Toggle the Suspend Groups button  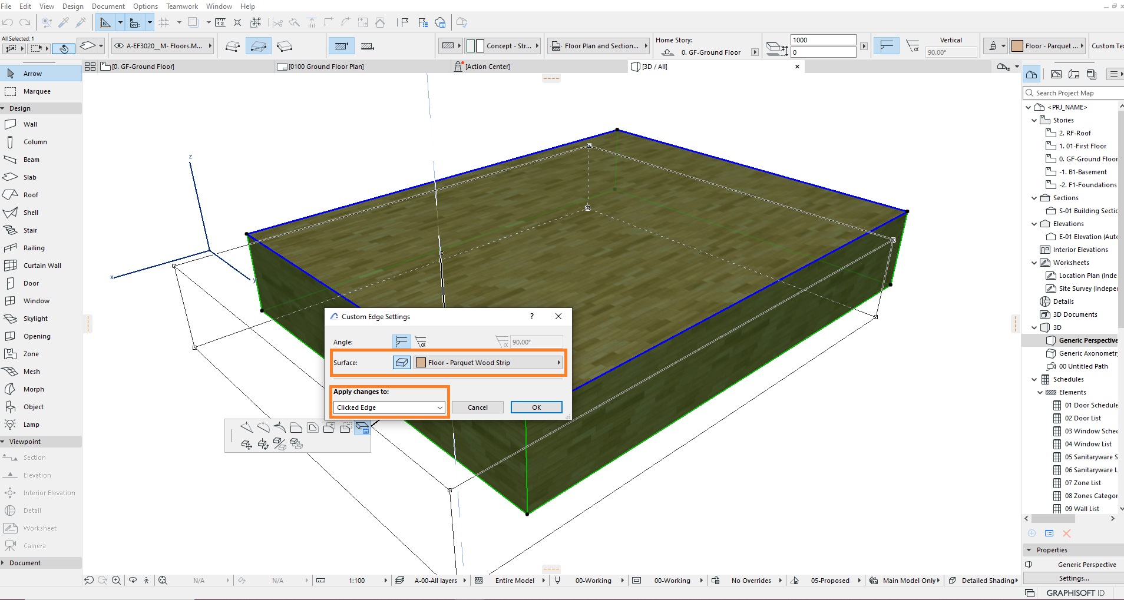point(64,49)
